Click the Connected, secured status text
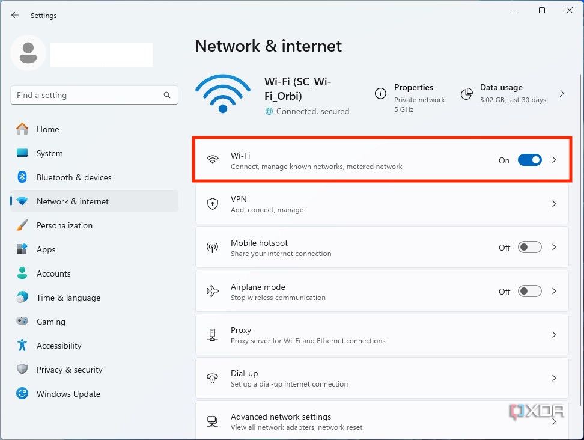 pos(312,111)
